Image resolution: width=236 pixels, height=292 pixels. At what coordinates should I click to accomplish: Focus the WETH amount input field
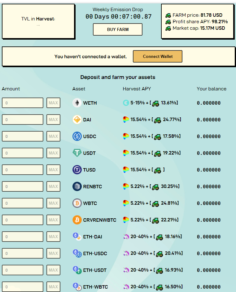(x=23, y=103)
